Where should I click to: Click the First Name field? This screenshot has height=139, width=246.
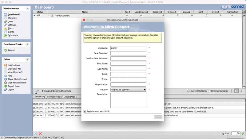pyautogui.click(x=128, y=63)
